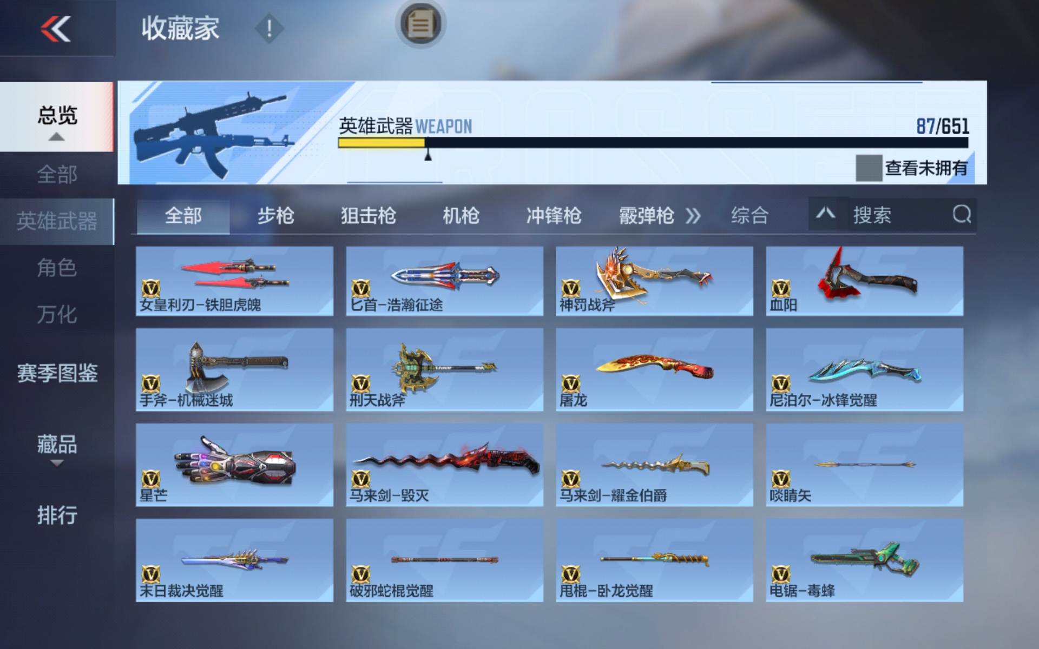The width and height of the screenshot is (1039, 649).
Task: Open the exclamation info icon beside 收藏家
Action: pos(269,28)
